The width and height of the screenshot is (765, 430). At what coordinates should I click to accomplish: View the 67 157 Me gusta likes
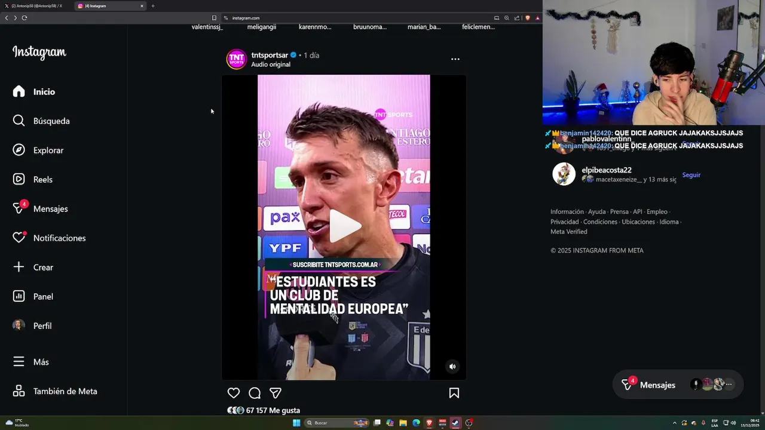(273, 410)
